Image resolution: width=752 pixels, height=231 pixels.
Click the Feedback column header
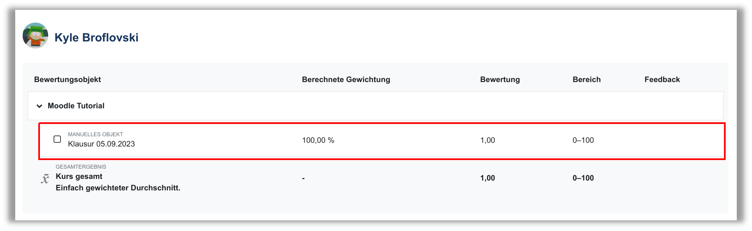point(662,80)
